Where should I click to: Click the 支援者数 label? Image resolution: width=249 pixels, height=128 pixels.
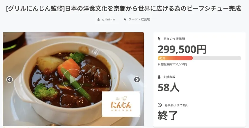[169, 77]
